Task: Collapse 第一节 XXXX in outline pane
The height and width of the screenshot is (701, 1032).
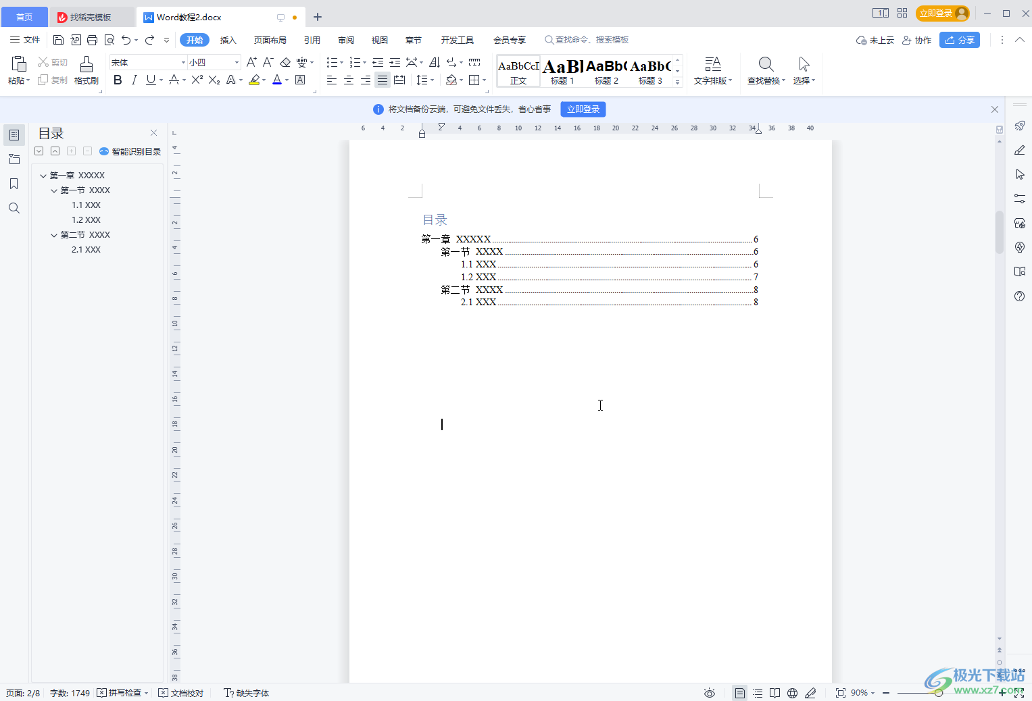Action: [x=54, y=190]
